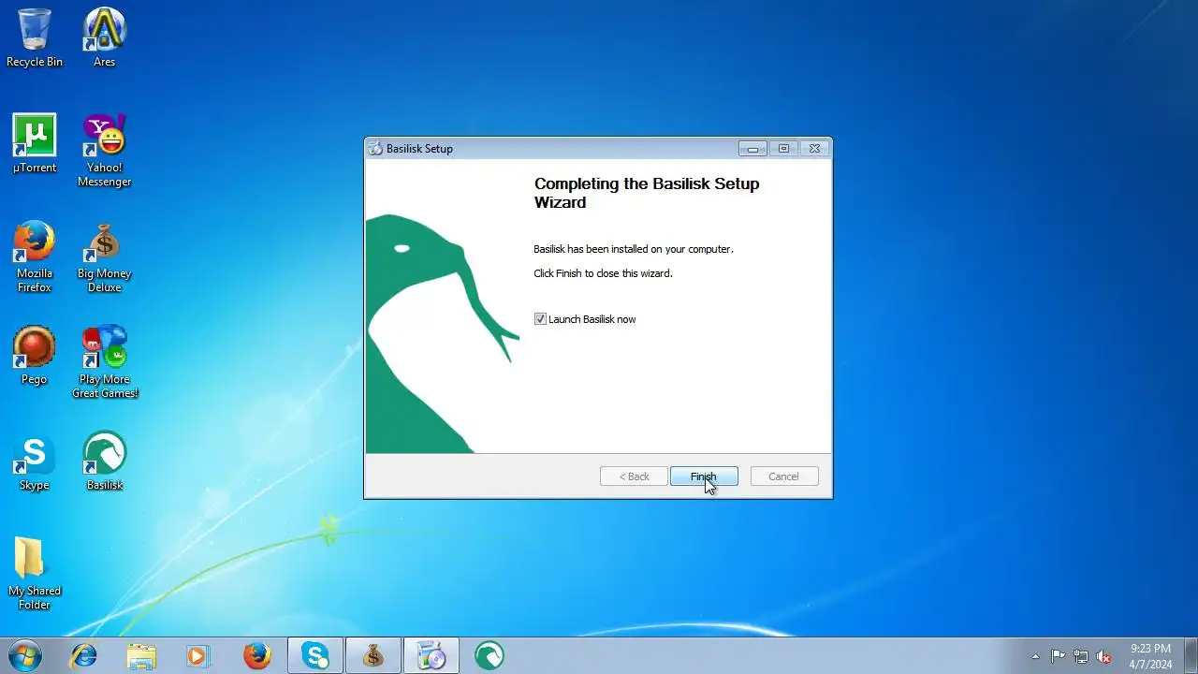Select the Basilisk desktop shortcut

point(104,462)
